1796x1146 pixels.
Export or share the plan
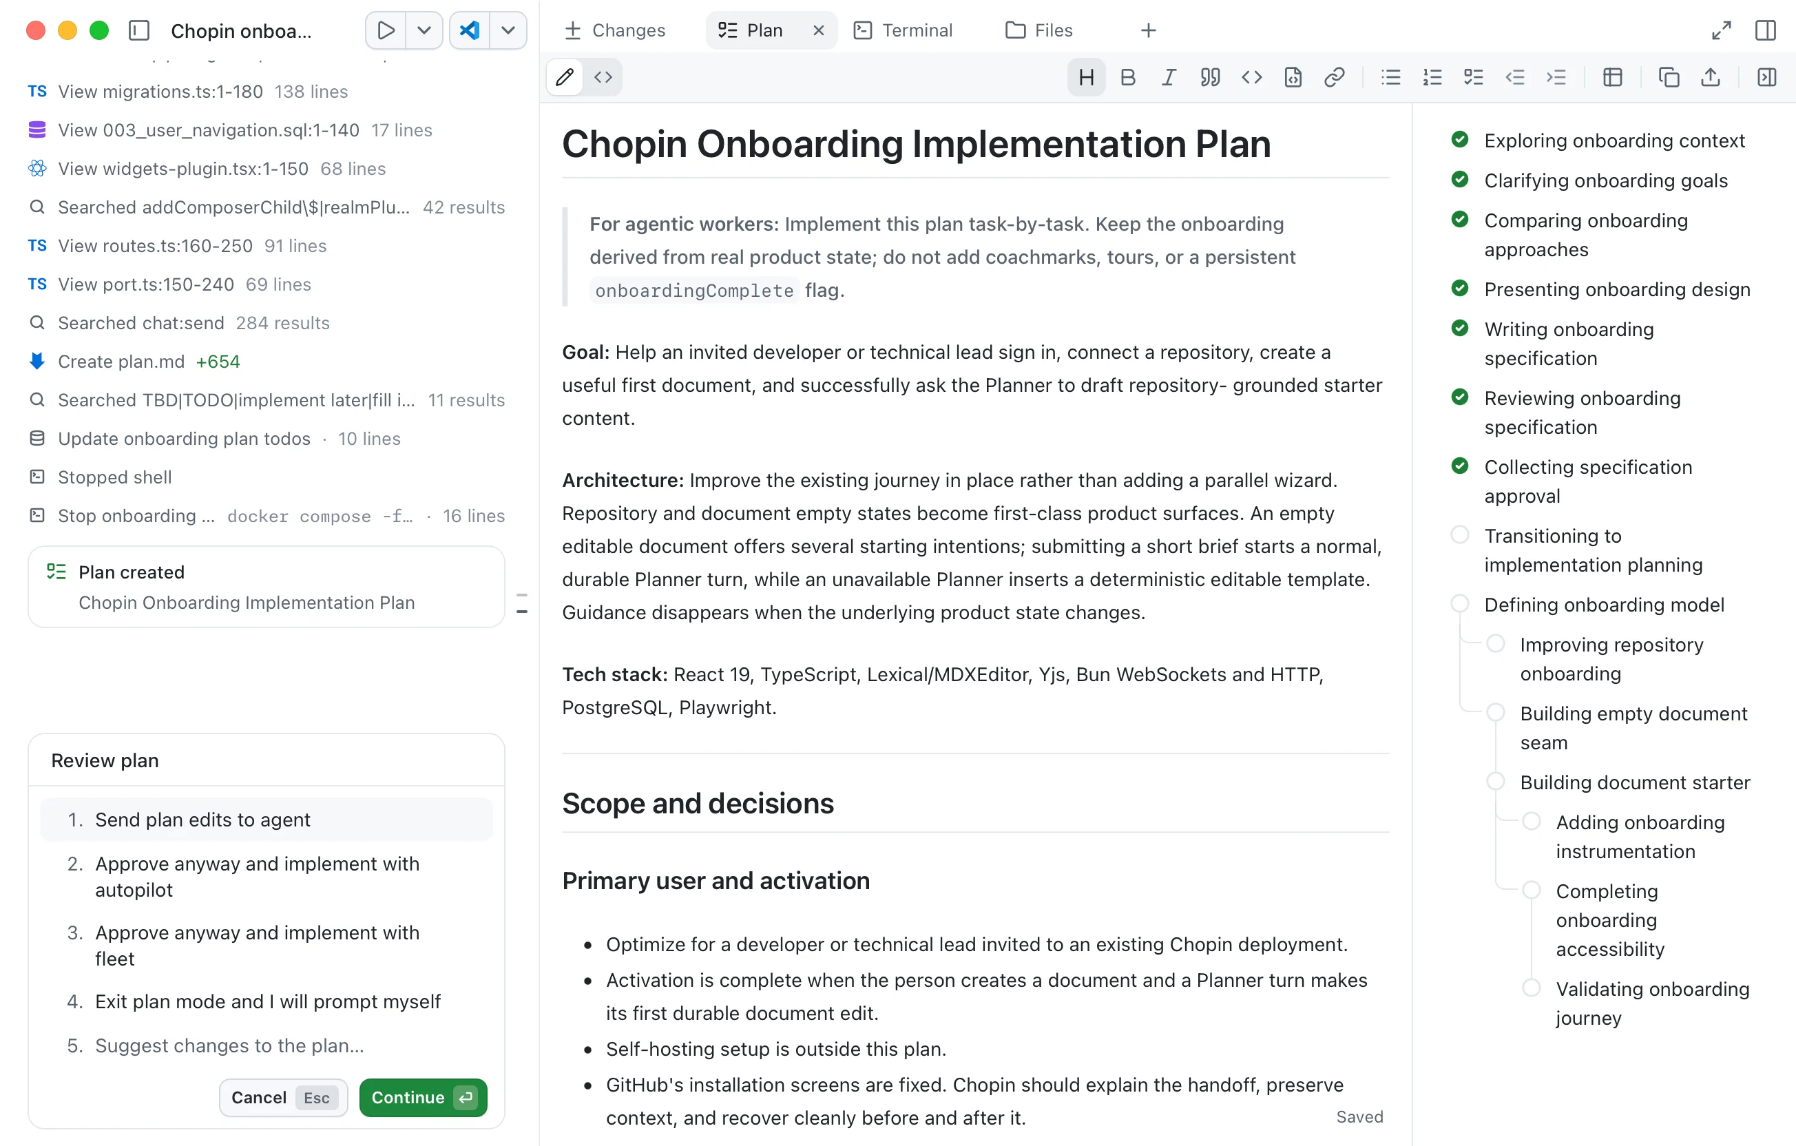point(1710,77)
